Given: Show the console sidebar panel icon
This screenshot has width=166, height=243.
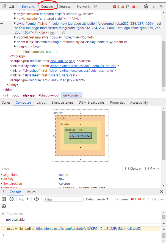Looking at the screenshot, I should [x=4, y=199].
